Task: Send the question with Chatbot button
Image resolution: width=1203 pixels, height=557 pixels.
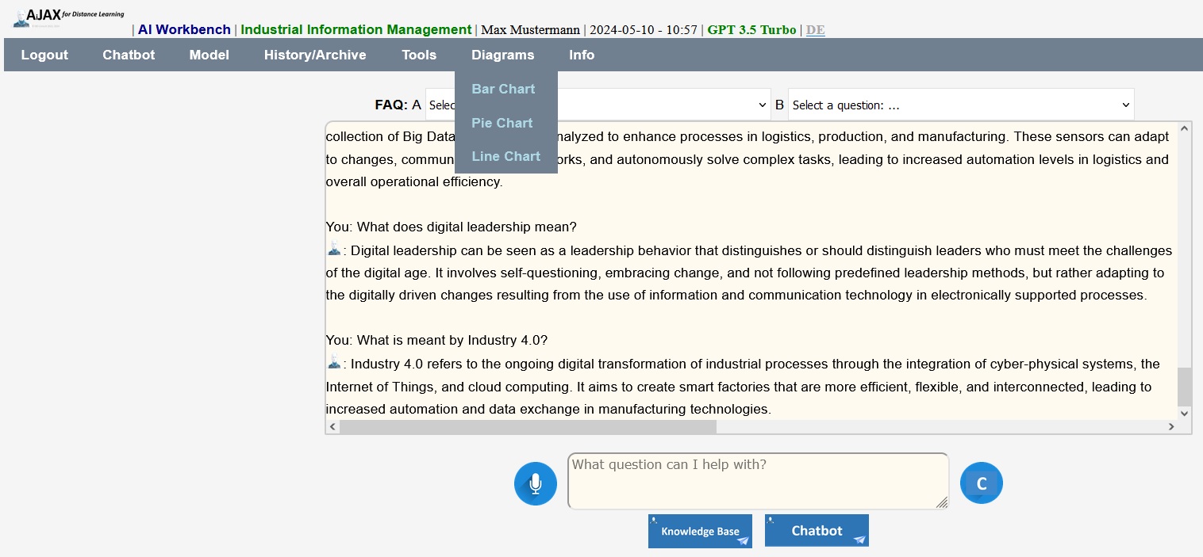Action: pos(816,531)
